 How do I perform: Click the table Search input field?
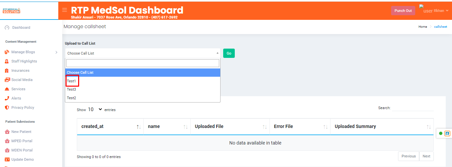(413, 108)
